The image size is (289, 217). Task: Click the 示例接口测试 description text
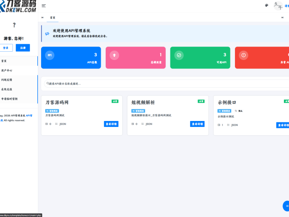coord(226,116)
